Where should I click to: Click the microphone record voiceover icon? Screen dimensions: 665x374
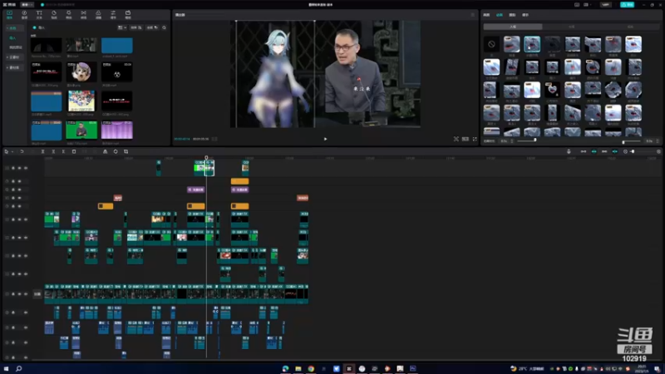click(x=569, y=151)
